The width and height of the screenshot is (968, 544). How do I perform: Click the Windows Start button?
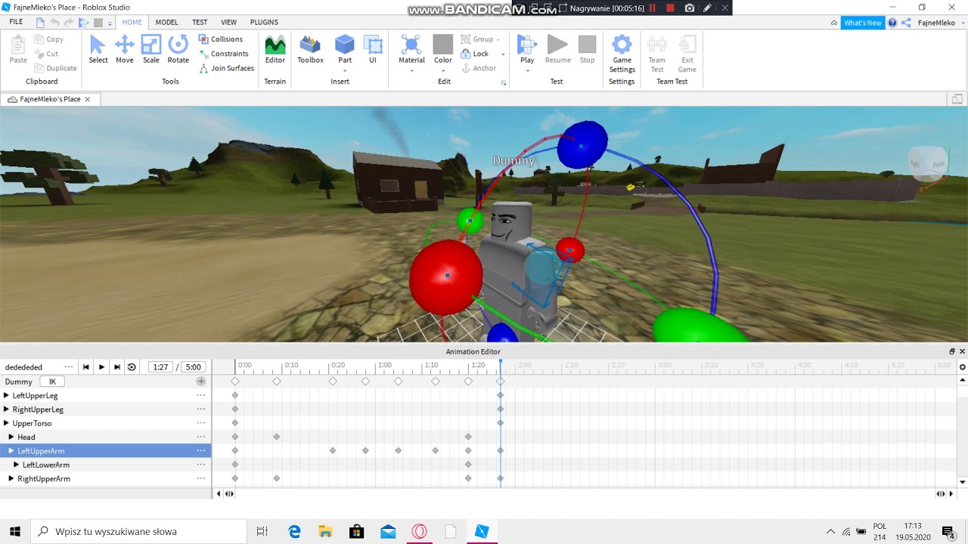coord(15,531)
